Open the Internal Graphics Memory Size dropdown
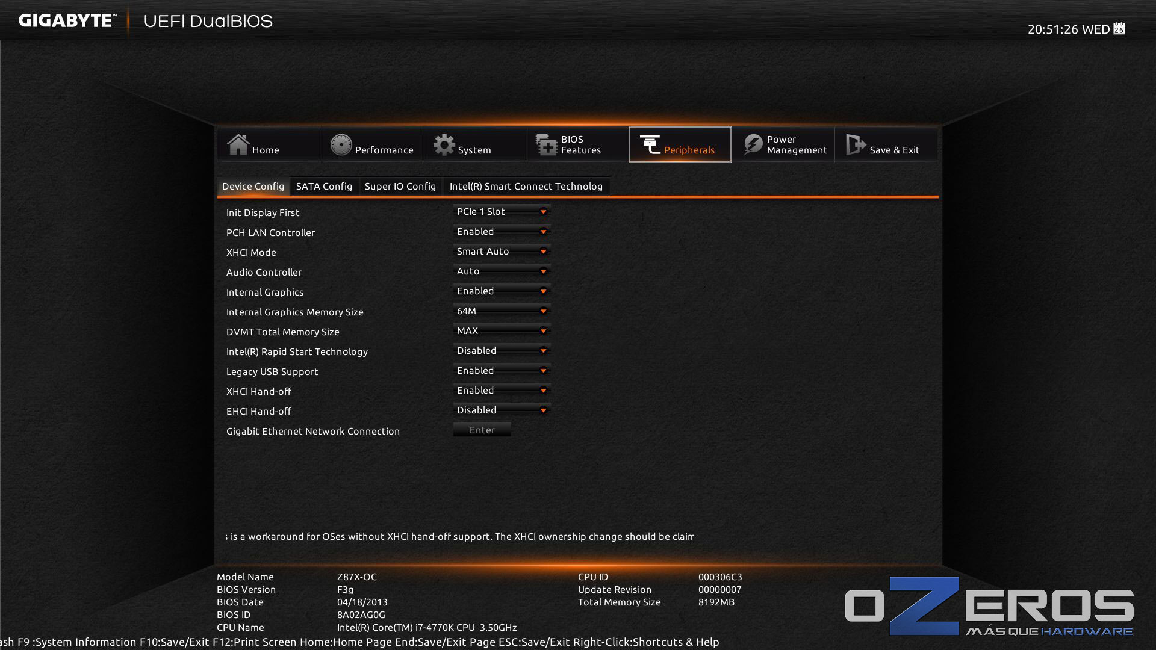1156x650 pixels. pos(502,311)
